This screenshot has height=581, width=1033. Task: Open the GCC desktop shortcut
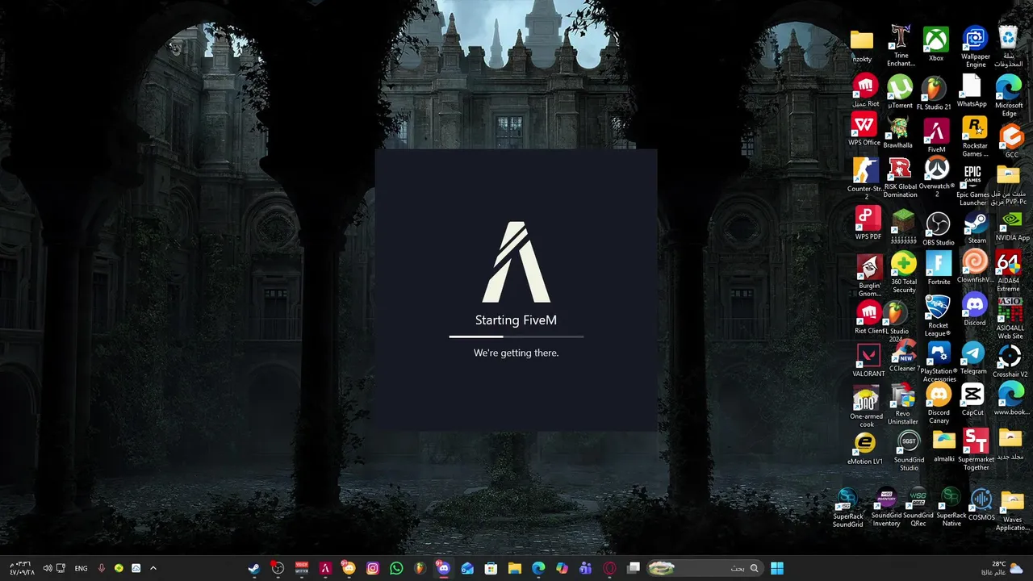tap(1012, 141)
